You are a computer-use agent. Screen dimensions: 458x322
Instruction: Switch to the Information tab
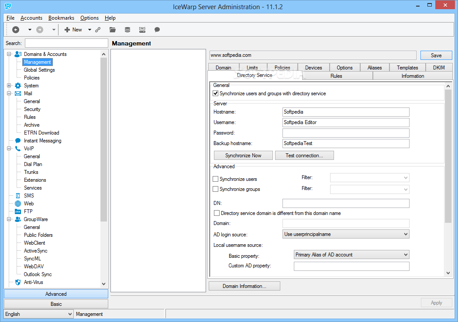click(x=413, y=76)
